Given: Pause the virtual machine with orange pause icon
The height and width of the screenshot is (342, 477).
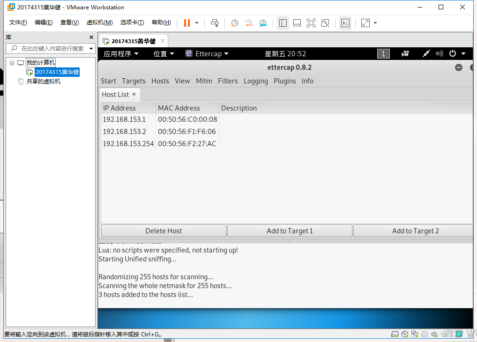Looking at the screenshot, I should point(187,23).
